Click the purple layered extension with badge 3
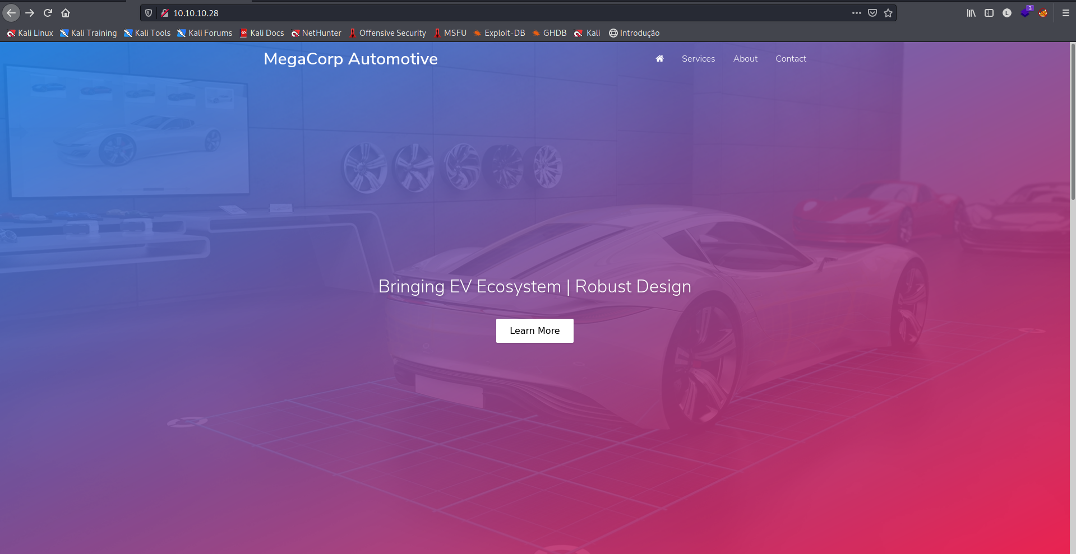Image resolution: width=1076 pixels, height=554 pixels. pos(1025,13)
